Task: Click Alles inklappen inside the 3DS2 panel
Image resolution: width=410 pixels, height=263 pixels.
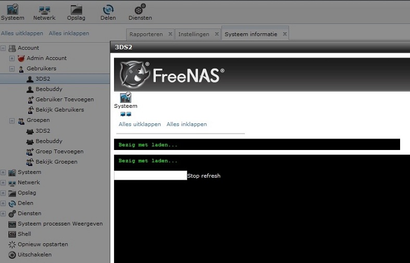Action: [187, 124]
